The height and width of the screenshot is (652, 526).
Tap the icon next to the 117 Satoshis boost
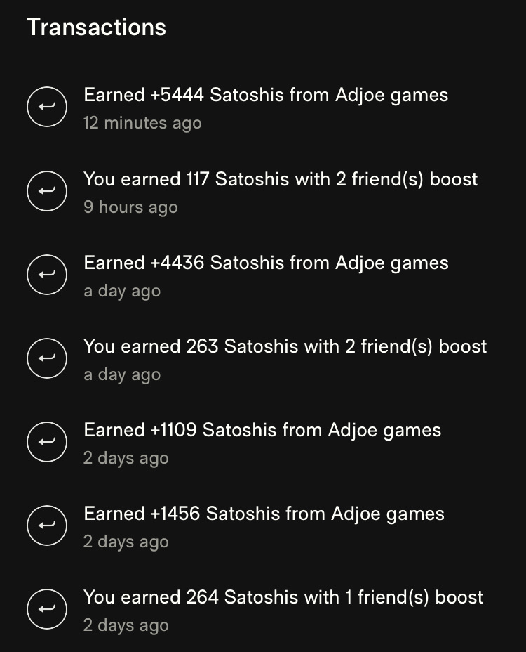(x=47, y=192)
